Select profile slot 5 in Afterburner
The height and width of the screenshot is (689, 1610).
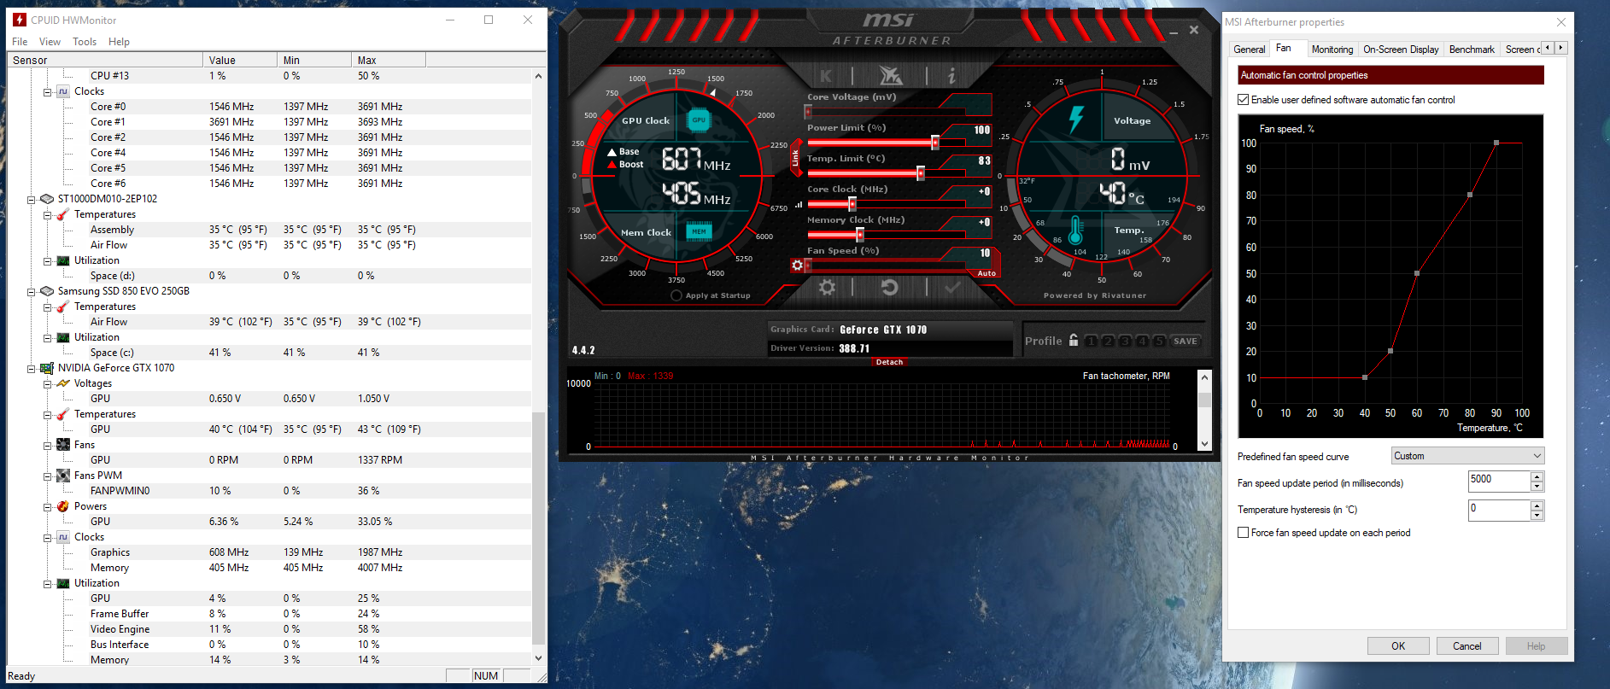[1159, 341]
